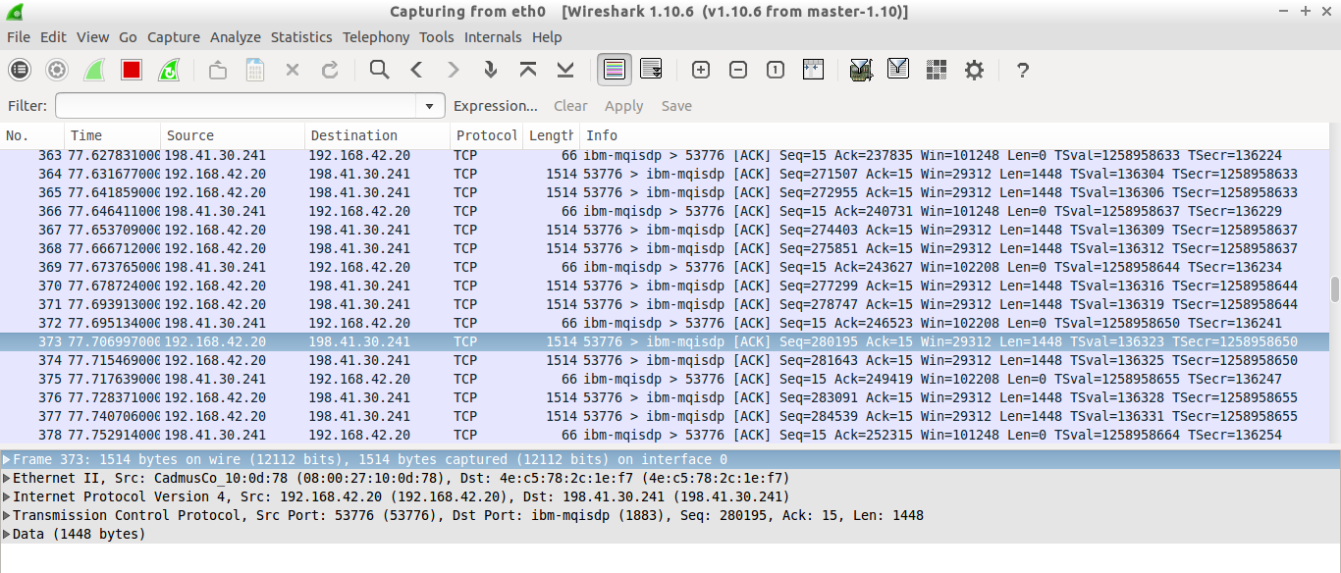Open the Analyze menu
1341x573 pixels.
[236, 37]
